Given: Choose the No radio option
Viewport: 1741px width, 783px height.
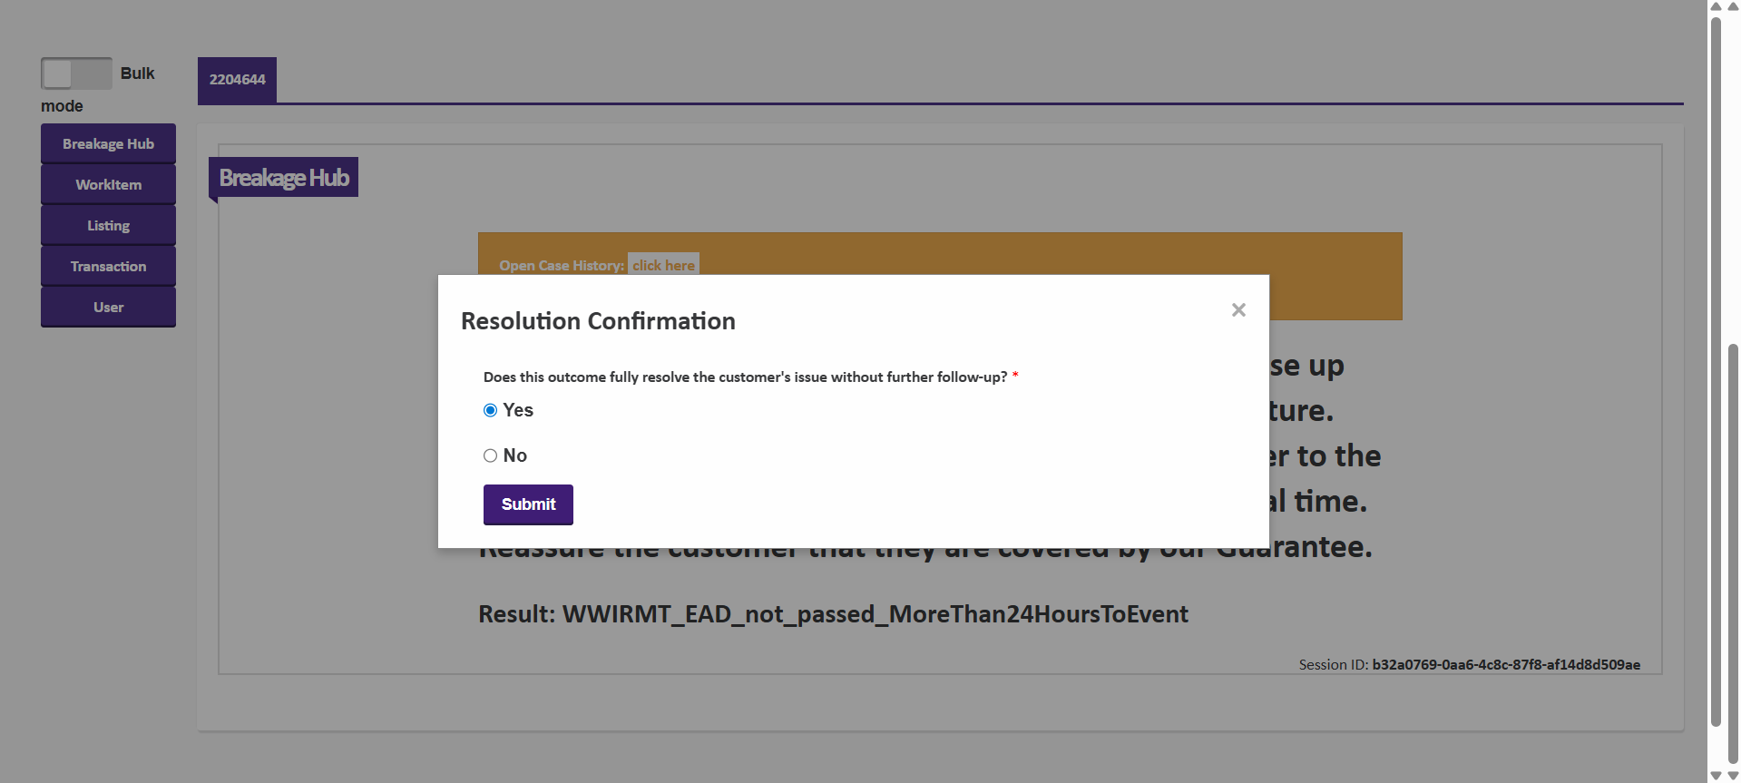Looking at the screenshot, I should point(490,455).
